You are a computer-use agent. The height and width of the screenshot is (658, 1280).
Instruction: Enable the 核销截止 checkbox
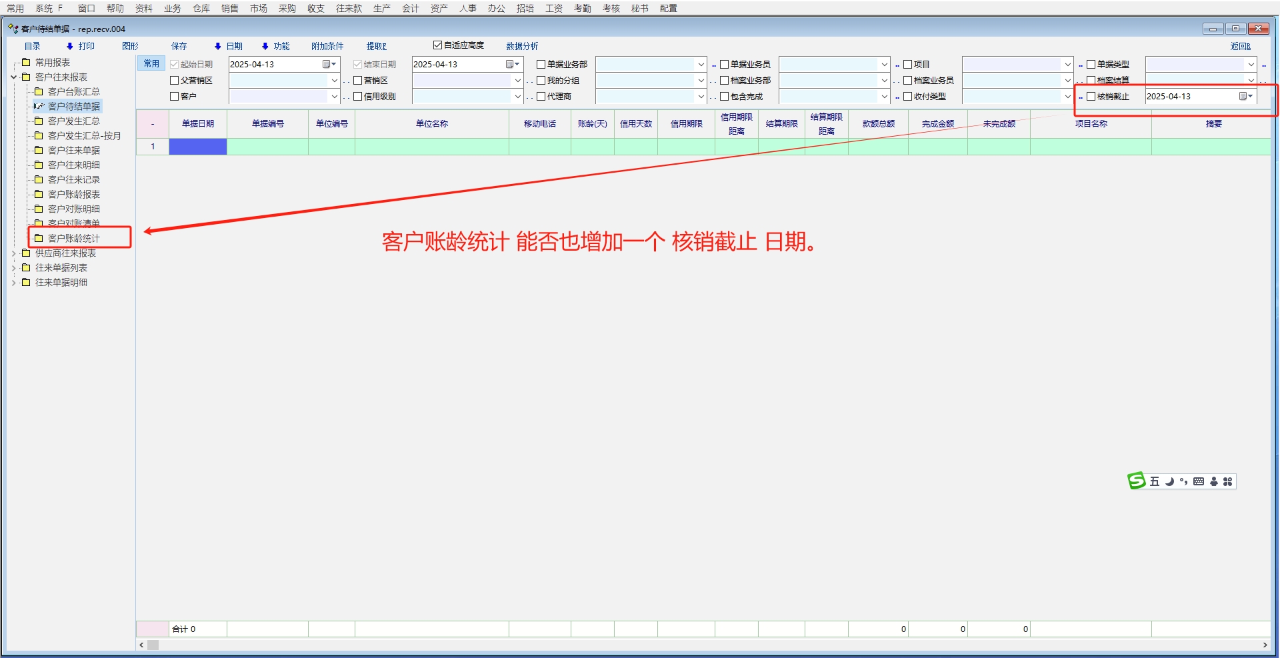1091,97
